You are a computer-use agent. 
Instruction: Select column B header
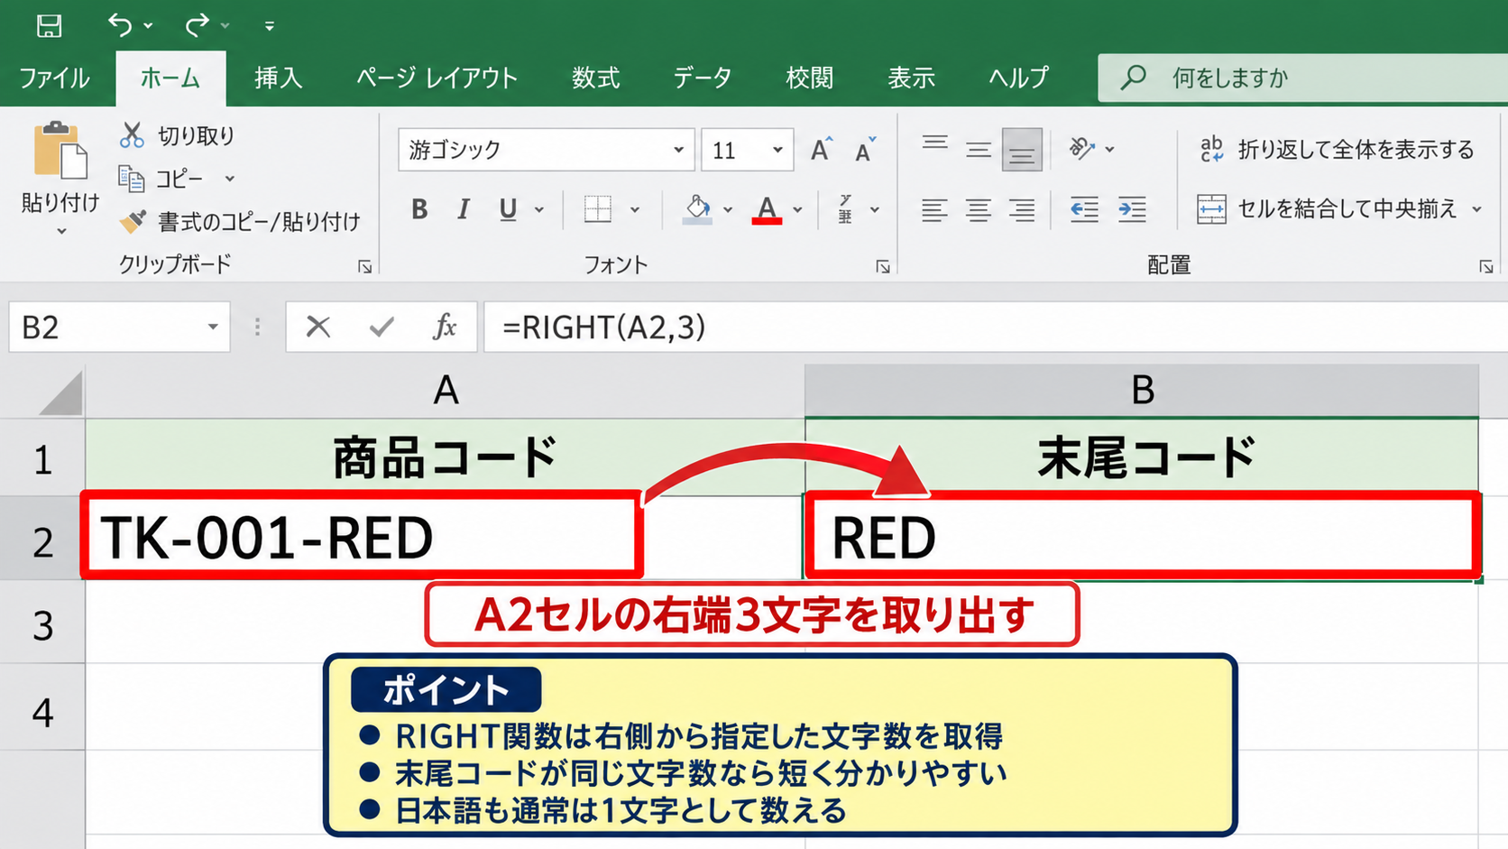point(1142,391)
